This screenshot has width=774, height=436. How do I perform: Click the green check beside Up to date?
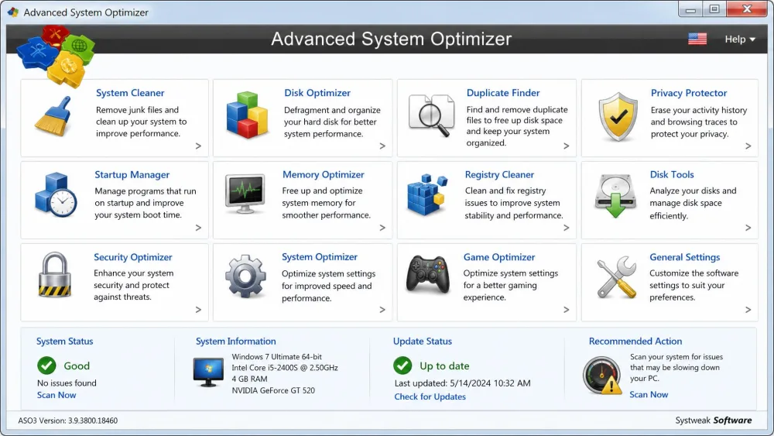tap(402, 366)
